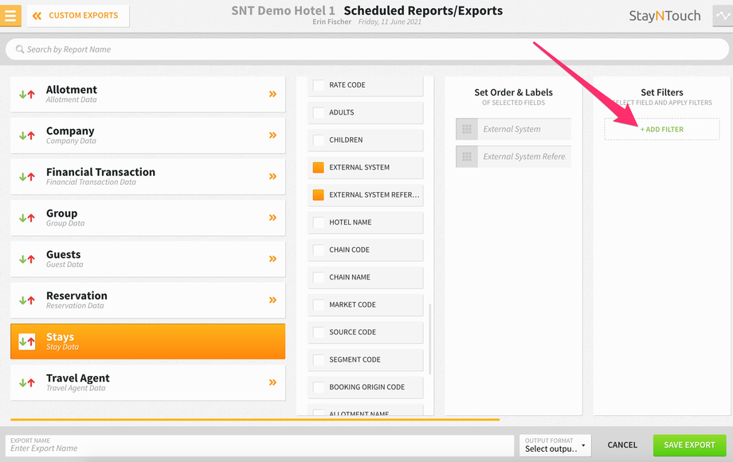Enter text in Export Name field
Image resolution: width=733 pixels, height=462 pixels.
click(x=260, y=445)
